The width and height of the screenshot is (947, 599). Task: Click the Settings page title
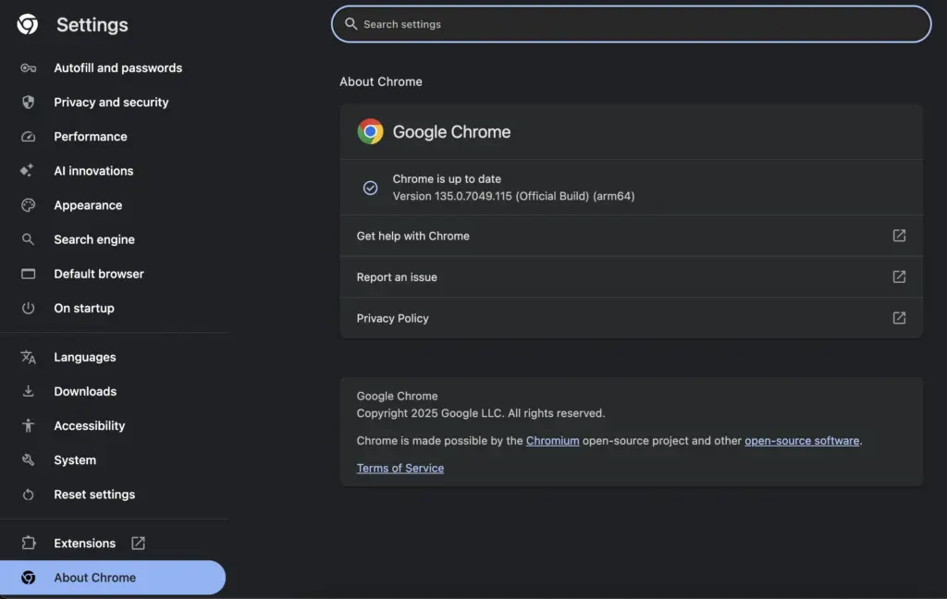(92, 25)
